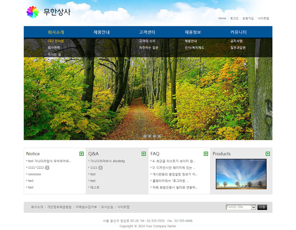This screenshot has height=230, width=296.
Task: Click the rainbow flower logo icon
Action: tap(33, 12)
